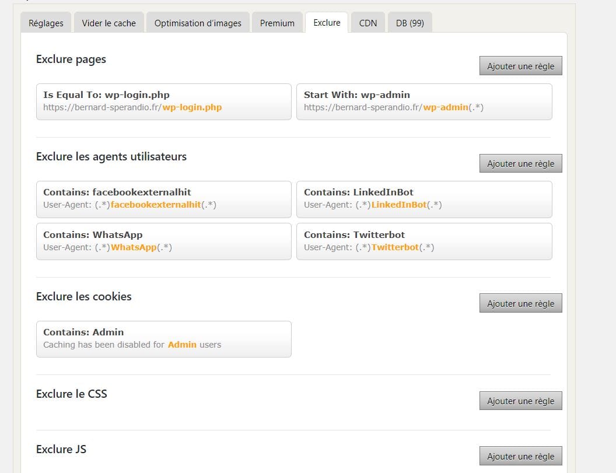Image resolution: width=616 pixels, height=473 pixels.
Task: Click the orange WhatsApp pattern text
Action: (x=134, y=247)
